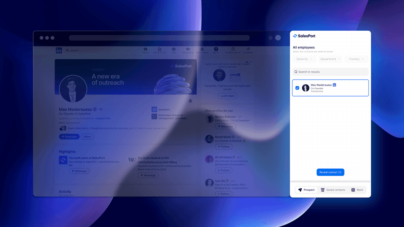Viewport: 404px width, 227px height.
Task: Open the Seniority filter dropdown
Action: [304, 59]
